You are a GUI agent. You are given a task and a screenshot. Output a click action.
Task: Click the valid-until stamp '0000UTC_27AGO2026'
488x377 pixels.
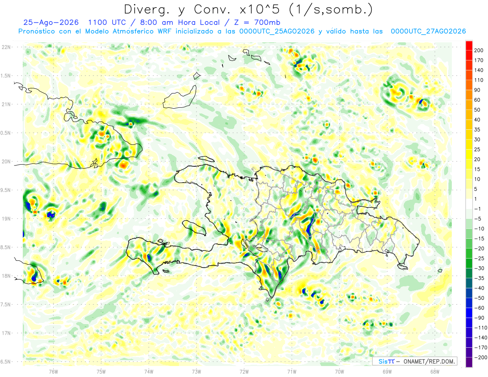(x=428, y=31)
